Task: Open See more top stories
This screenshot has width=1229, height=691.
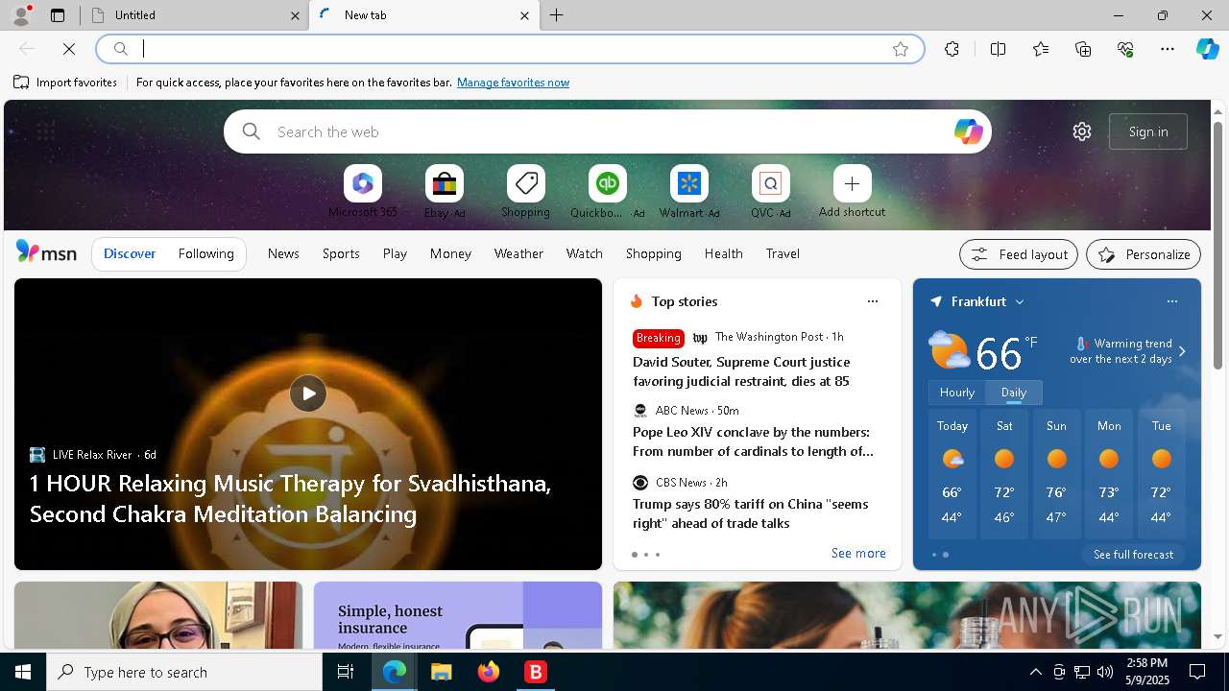Action: click(x=858, y=553)
